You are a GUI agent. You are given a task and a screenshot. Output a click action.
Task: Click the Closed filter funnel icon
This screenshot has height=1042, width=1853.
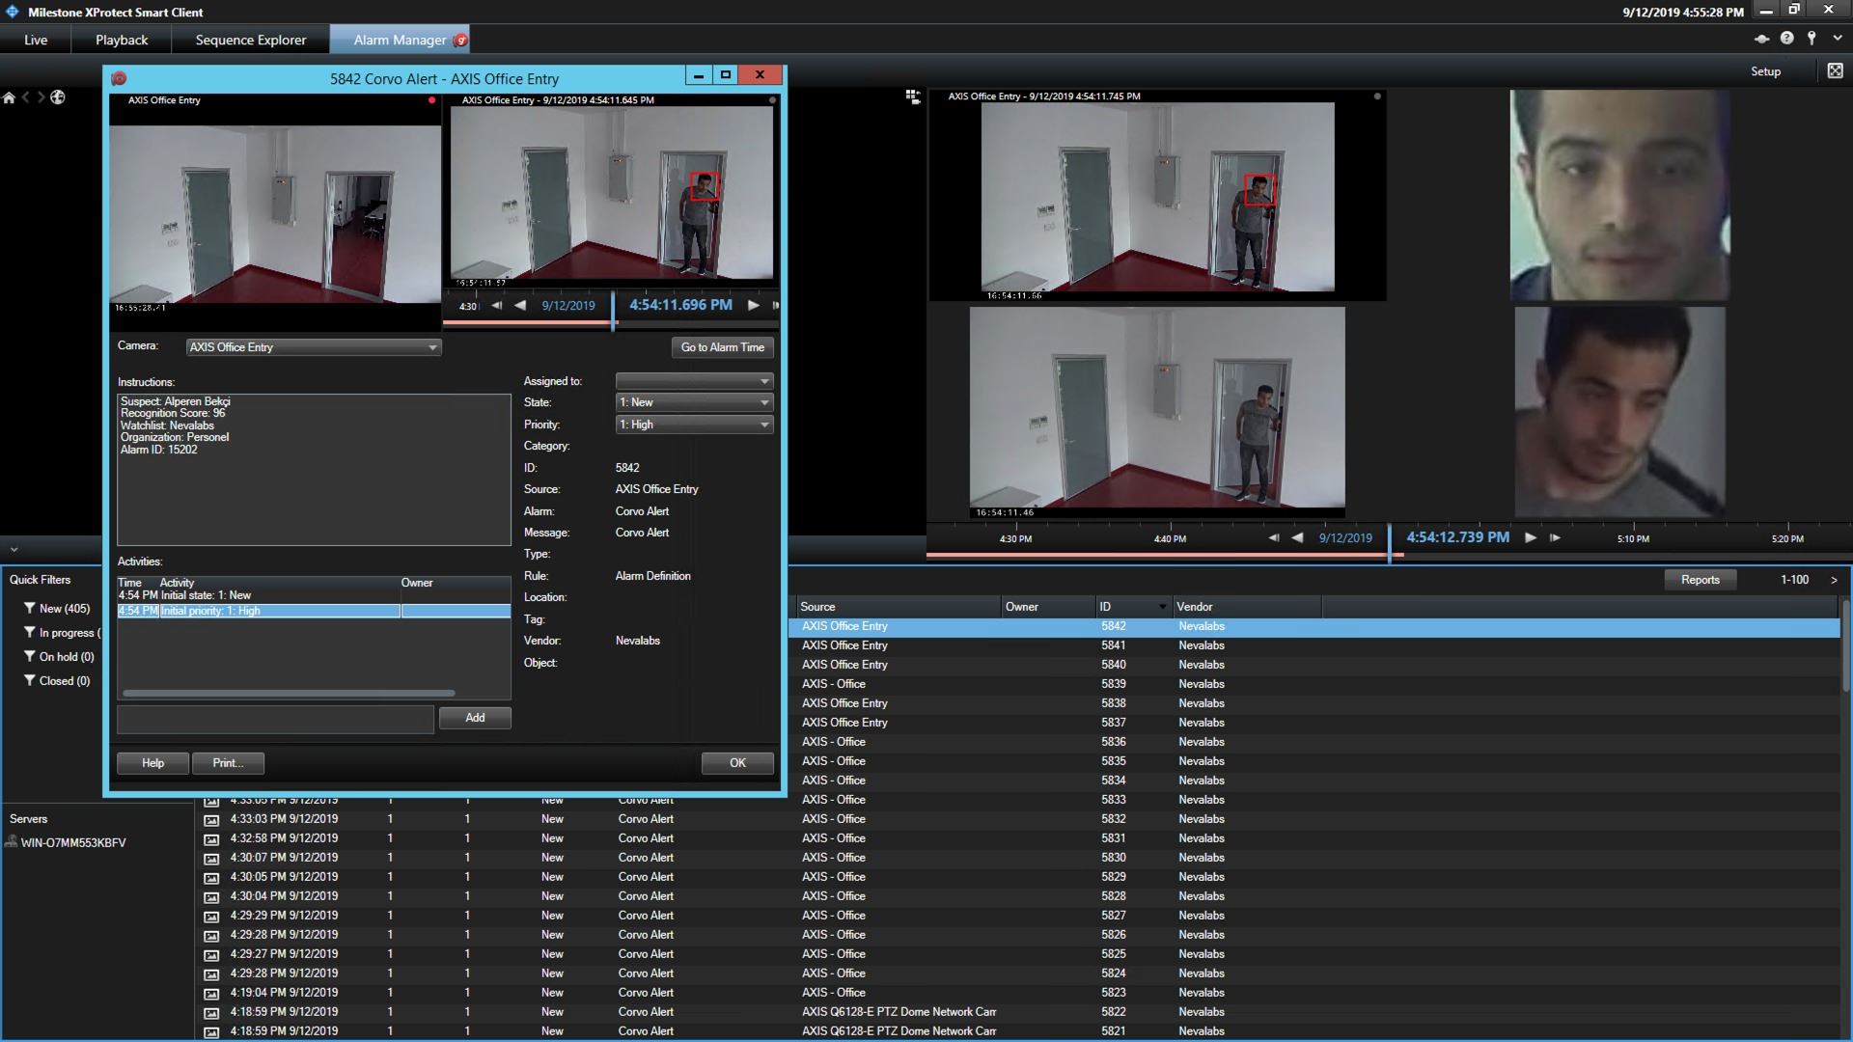point(29,681)
